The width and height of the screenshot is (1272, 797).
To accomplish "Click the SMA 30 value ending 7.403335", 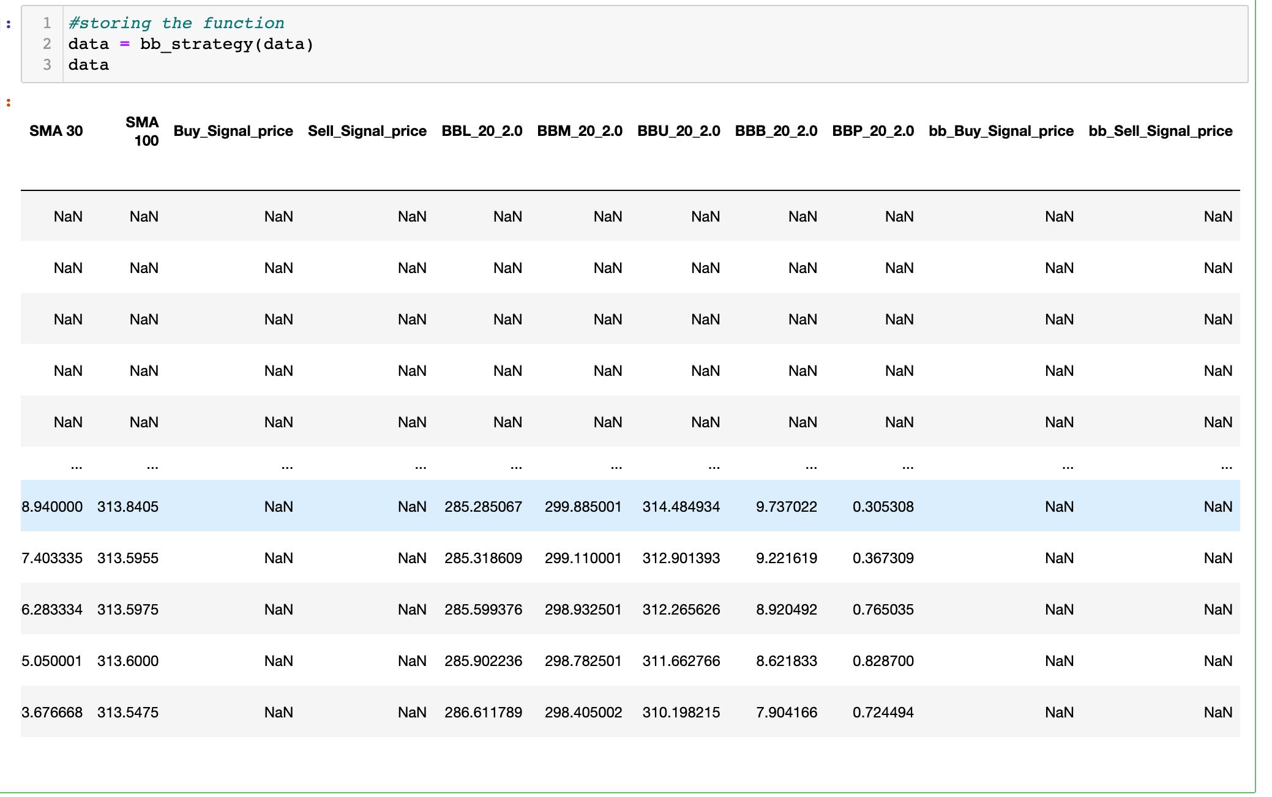I will pos(52,558).
